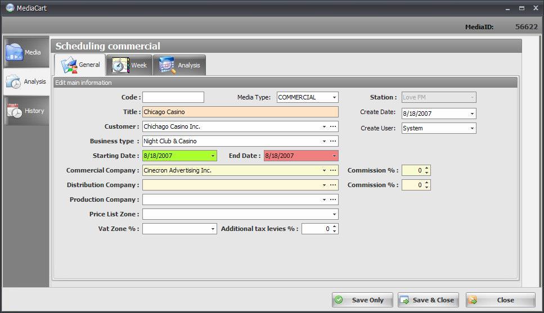The width and height of the screenshot is (544, 313).
Task: Click the Save Only button
Action: (362, 300)
